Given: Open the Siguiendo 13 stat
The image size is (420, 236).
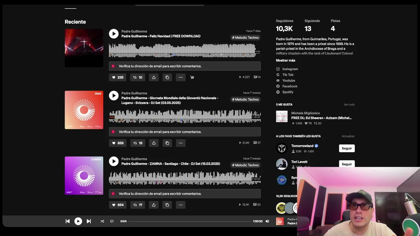Looking at the screenshot, I should (312, 25).
